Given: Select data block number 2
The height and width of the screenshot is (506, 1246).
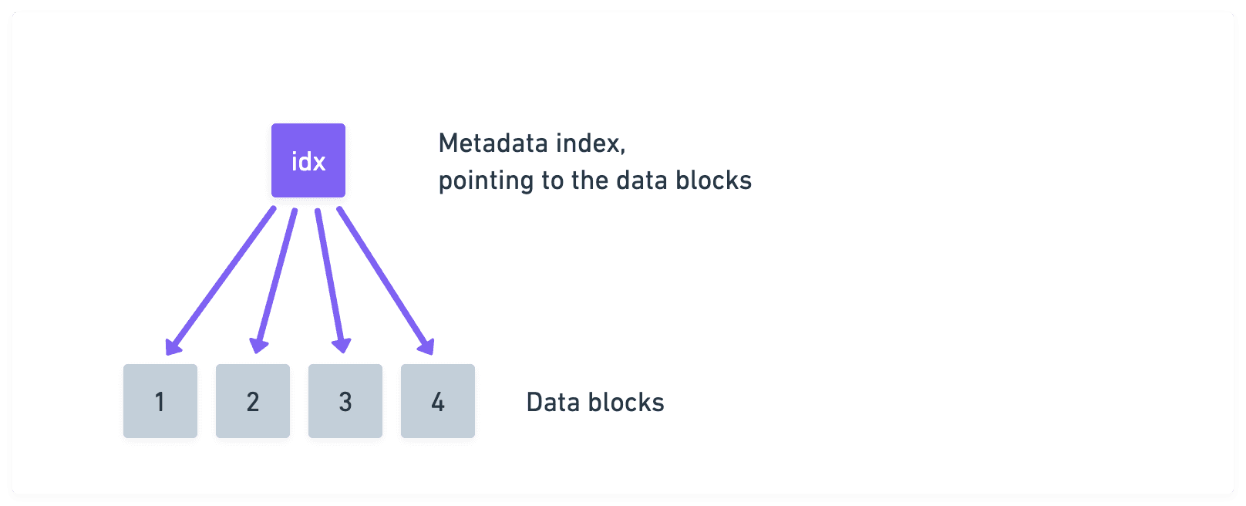Looking at the screenshot, I should (x=253, y=401).
